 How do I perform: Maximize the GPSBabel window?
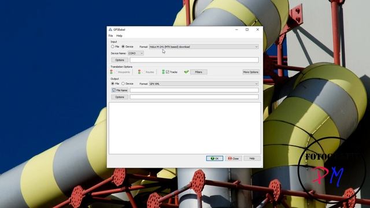tap(247, 29)
